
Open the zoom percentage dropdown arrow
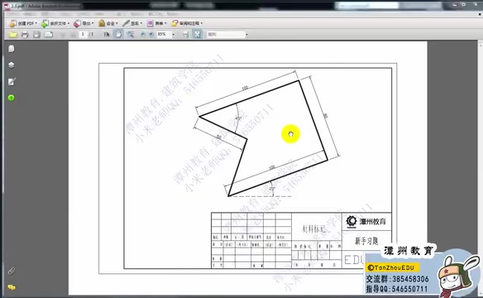pyautogui.click(x=173, y=35)
